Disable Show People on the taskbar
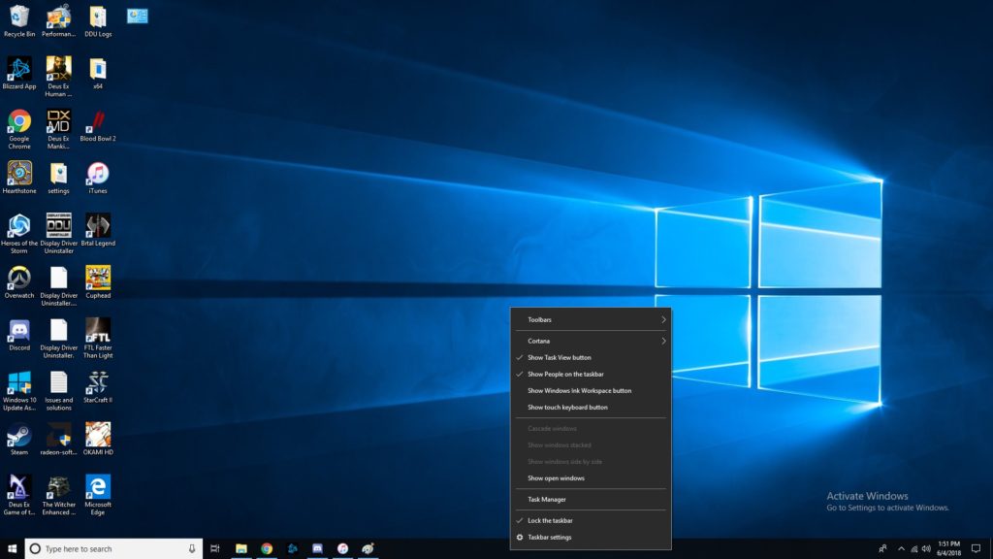The width and height of the screenshot is (993, 559). [565, 375]
